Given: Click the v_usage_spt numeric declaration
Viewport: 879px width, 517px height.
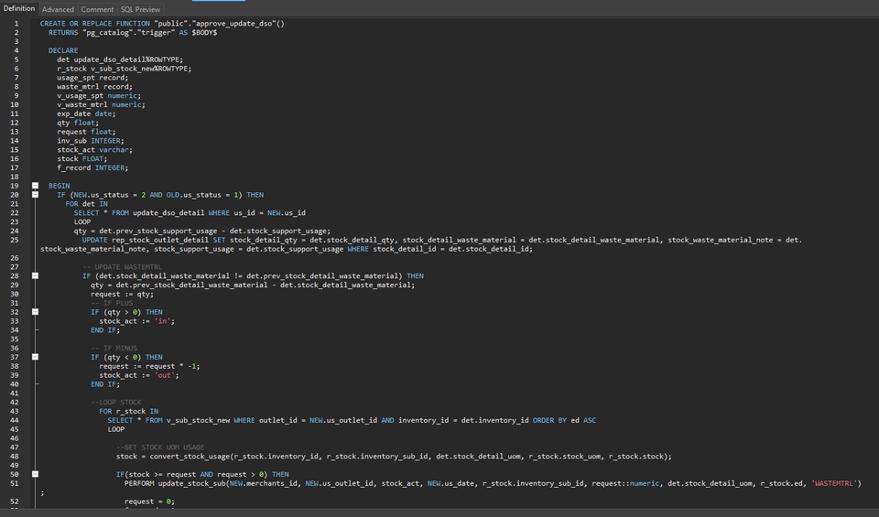Looking at the screenshot, I should coord(99,95).
